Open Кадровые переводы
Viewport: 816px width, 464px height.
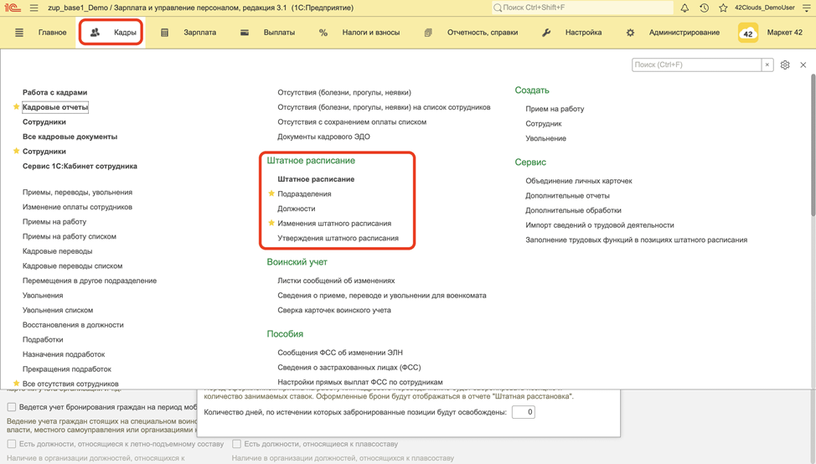[x=57, y=250]
